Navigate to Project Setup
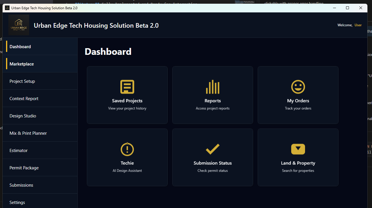372x208 pixels. pos(22,81)
